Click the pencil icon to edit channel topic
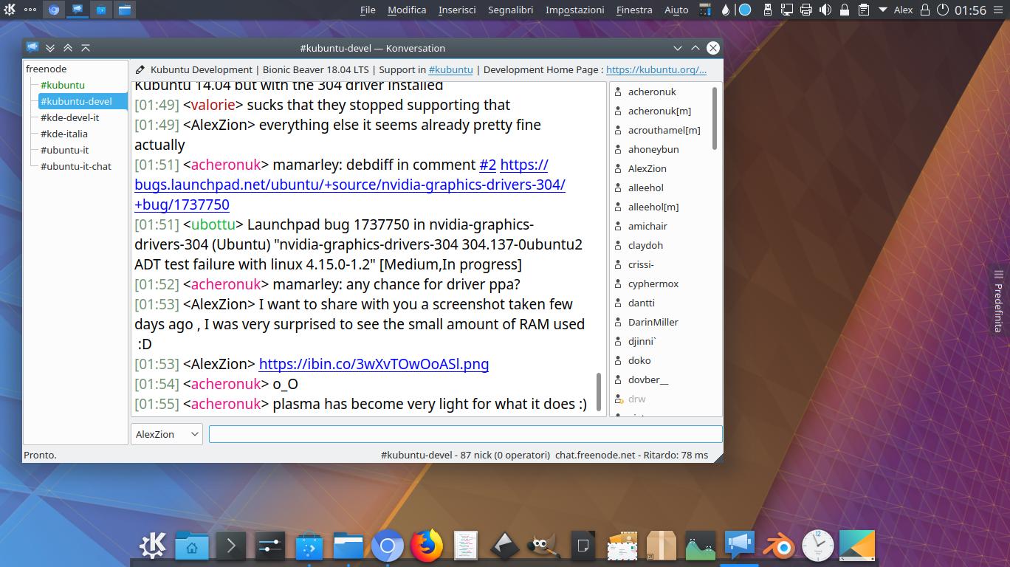Viewport: 1010px width, 567px height. [x=140, y=69]
